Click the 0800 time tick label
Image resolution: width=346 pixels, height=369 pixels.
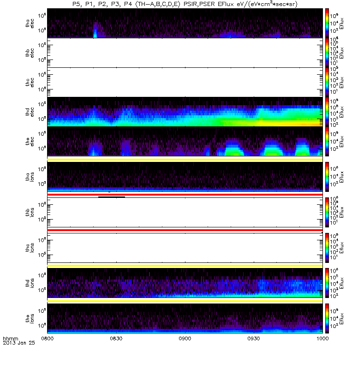coord(48,339)
